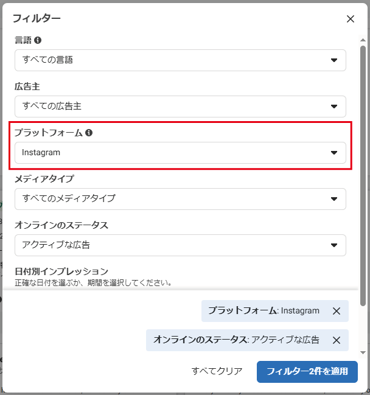Close the filter dialog with X

[x=351, y=19]
